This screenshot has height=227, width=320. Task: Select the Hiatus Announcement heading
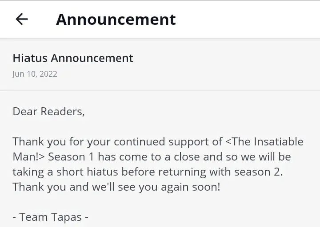(73, 58)
